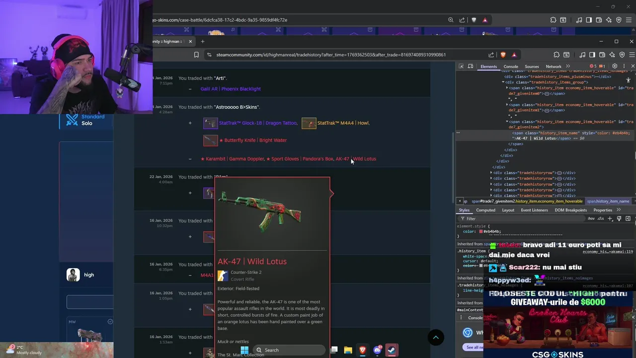Show more Styles sidebar tabs
This screenshot has width=636, height=358.
click(619, 210)
